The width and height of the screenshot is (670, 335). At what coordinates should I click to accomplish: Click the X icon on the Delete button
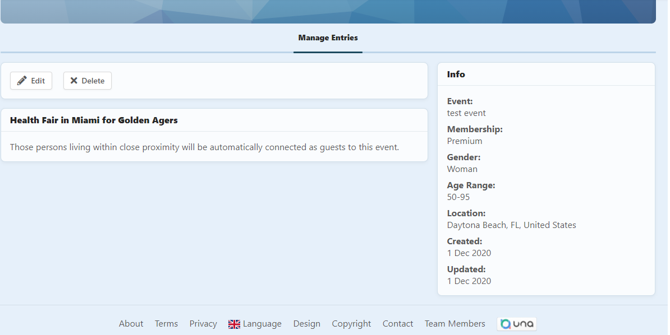74,81
